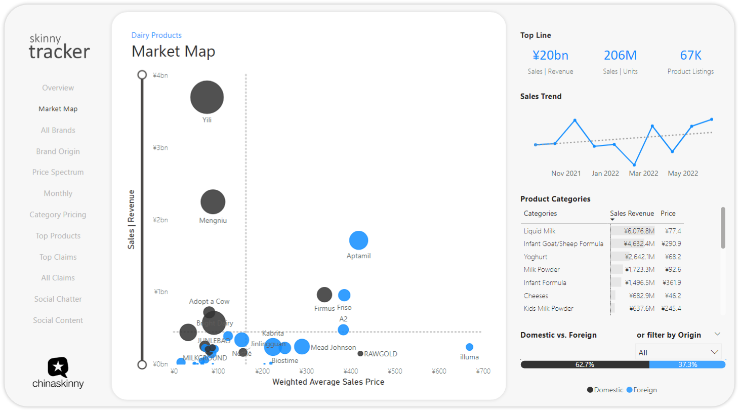Open Price Spectrum page
Screen dimensions: 739x411
click(58, 172)
